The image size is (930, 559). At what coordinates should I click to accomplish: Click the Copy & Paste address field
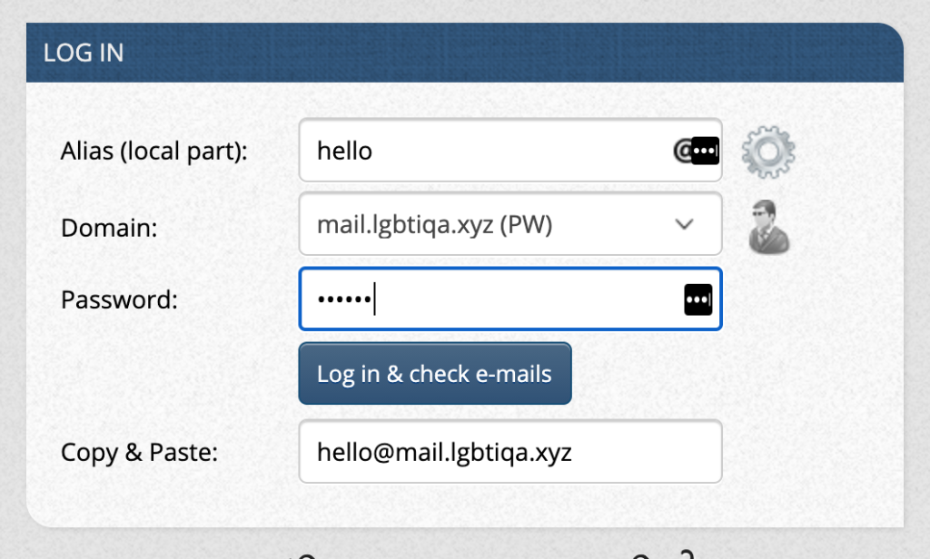pos(510,452)
